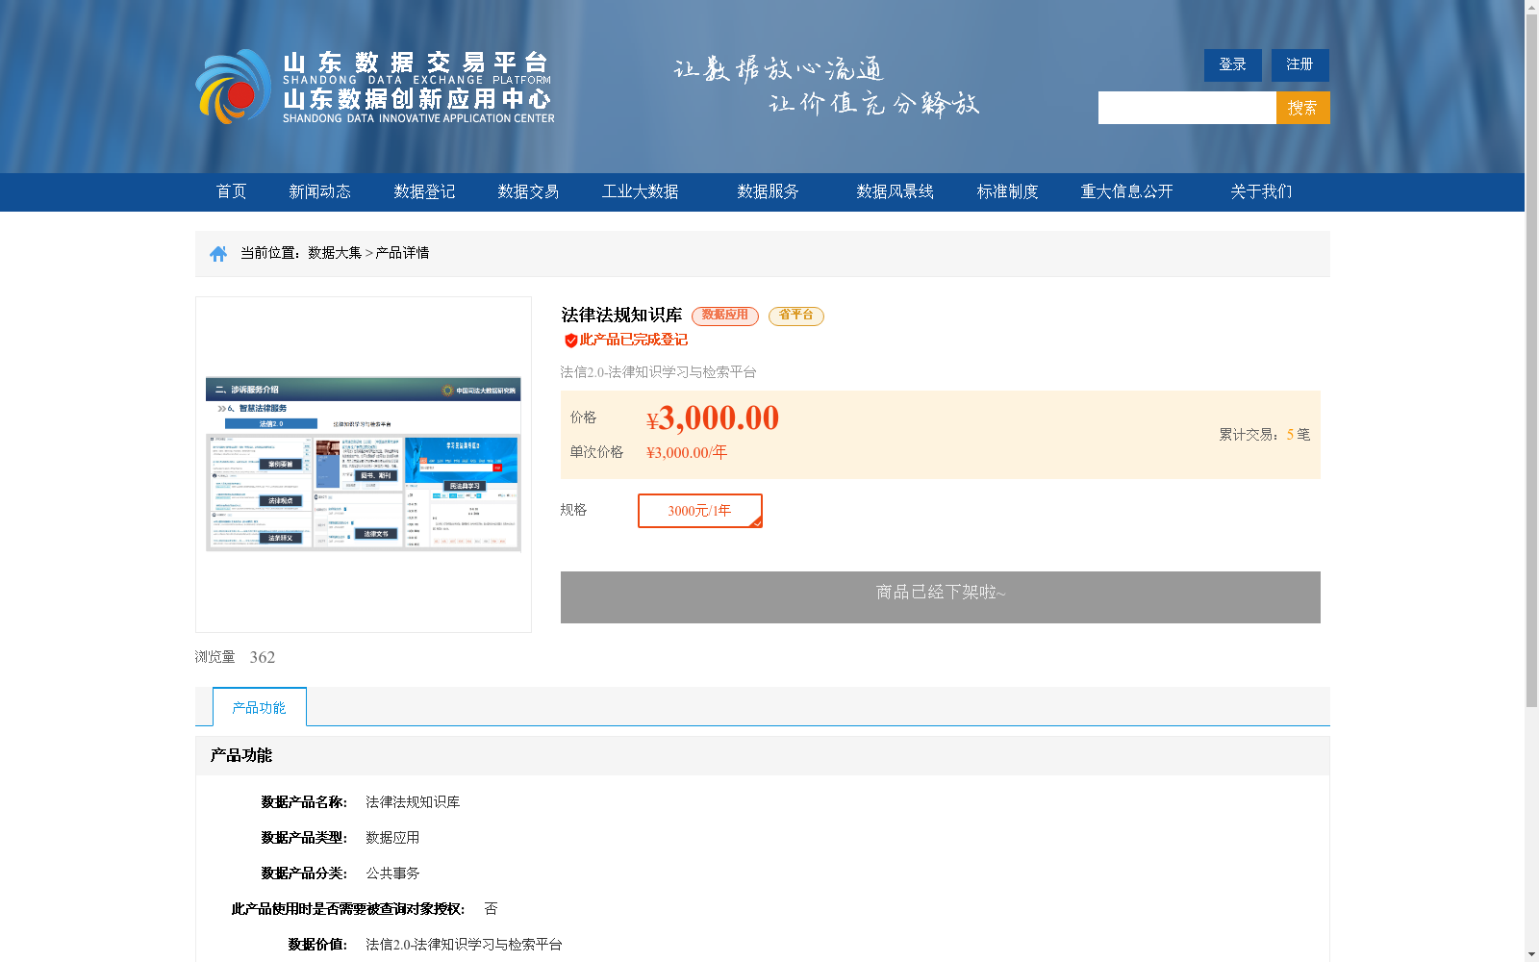
Task: Click the ¥3,000.00/年 unit price
Action: [x=687, y=452]
